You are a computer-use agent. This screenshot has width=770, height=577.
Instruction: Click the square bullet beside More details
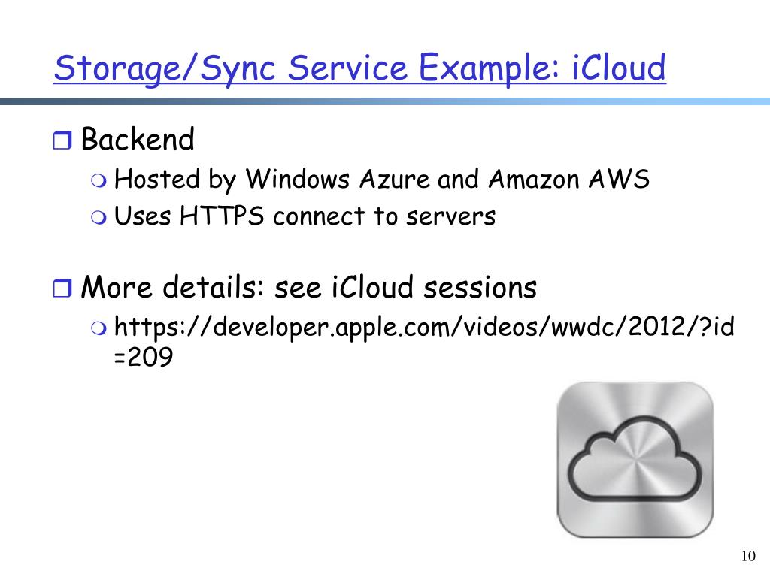pos(62,288)
